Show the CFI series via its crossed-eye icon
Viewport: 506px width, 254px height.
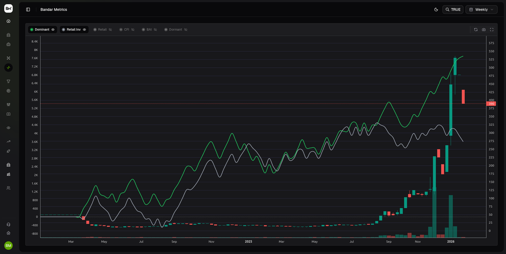(132, 30)
